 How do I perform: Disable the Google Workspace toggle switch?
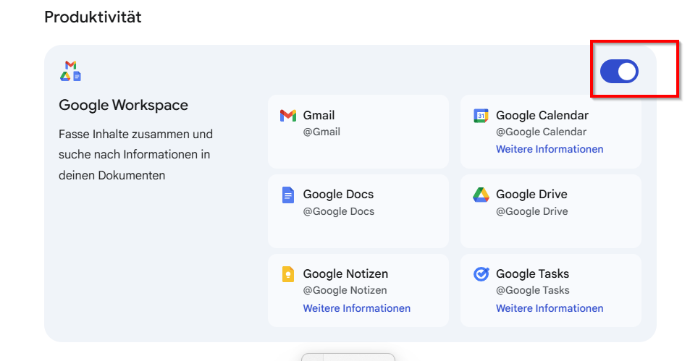point(619,71)
